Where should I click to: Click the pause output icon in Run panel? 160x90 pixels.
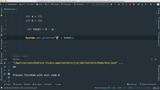(x=5, y=70)
